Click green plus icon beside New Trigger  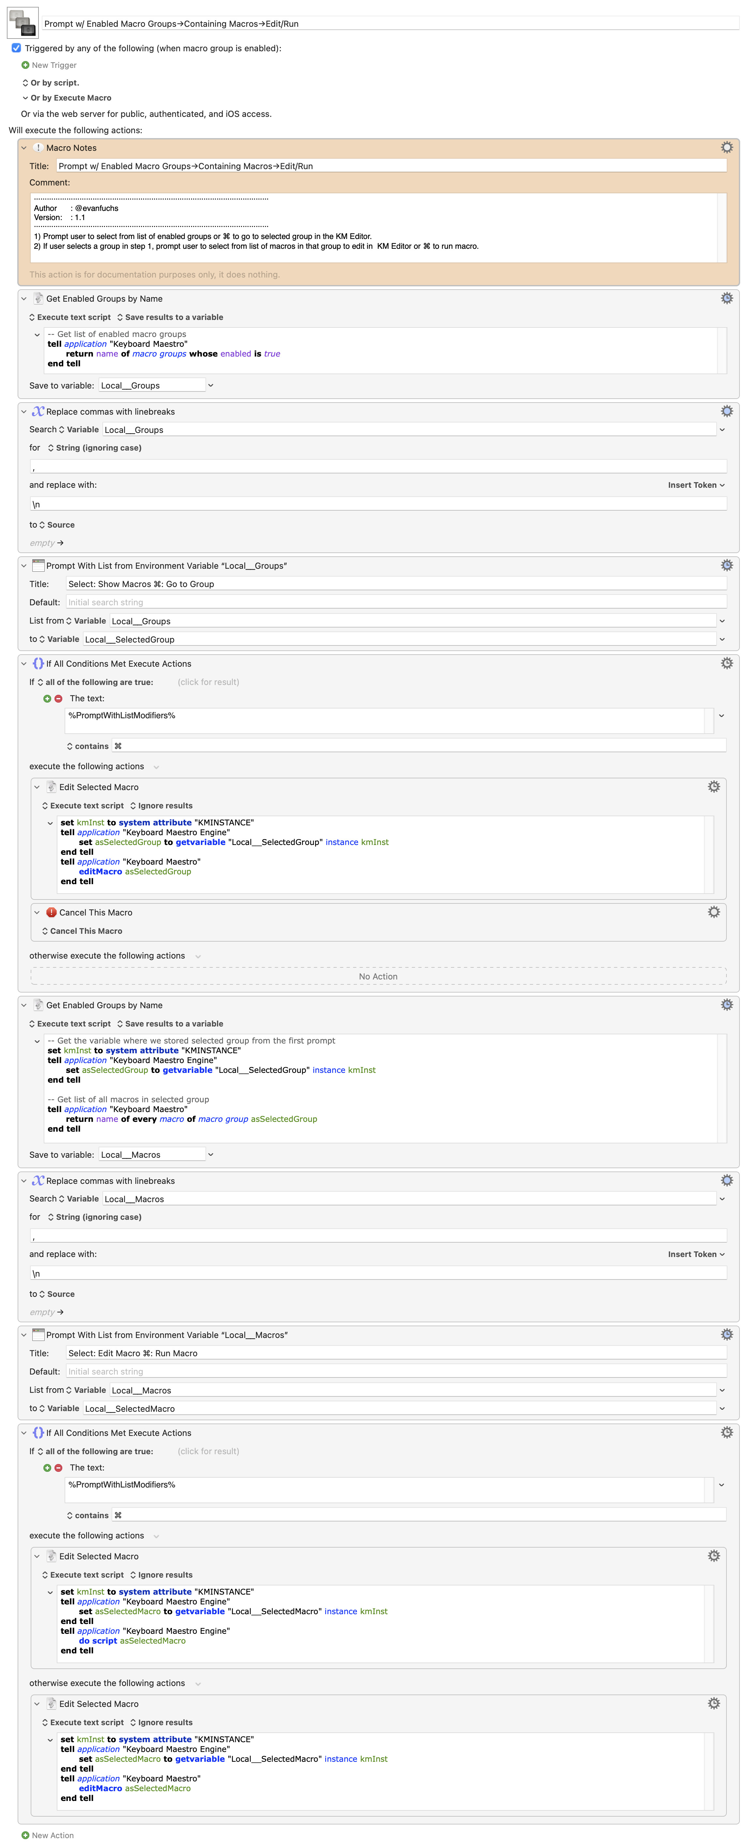click(x=25, y=65)
